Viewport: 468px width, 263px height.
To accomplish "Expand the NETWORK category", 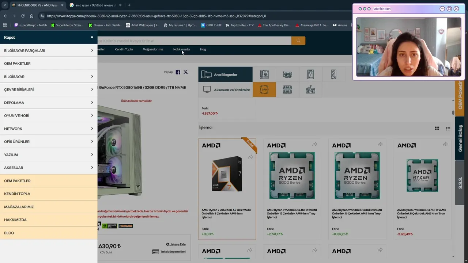I will coord(49,129).
